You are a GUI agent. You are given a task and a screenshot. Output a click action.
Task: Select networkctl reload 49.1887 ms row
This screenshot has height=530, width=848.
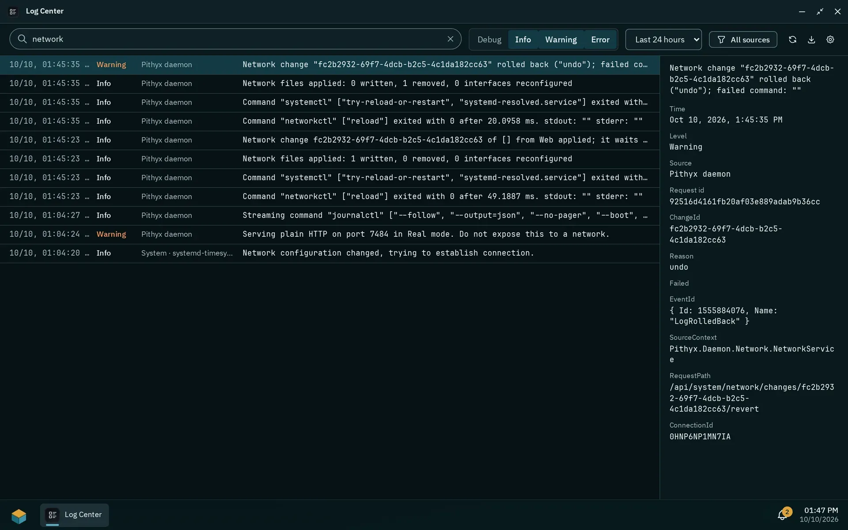click(329, 197)
